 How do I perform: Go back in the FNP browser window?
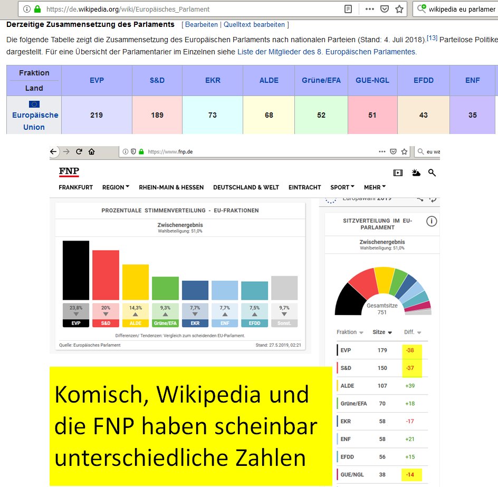tap(54, 151)
